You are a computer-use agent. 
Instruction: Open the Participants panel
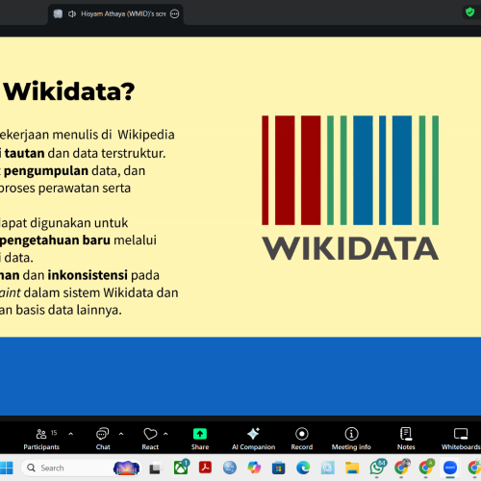tap(41, 439)
